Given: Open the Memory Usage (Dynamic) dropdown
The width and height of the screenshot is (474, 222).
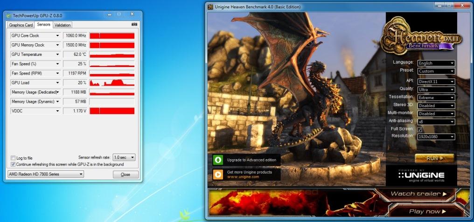Looking at the screenshot, I should click(35, 101).
